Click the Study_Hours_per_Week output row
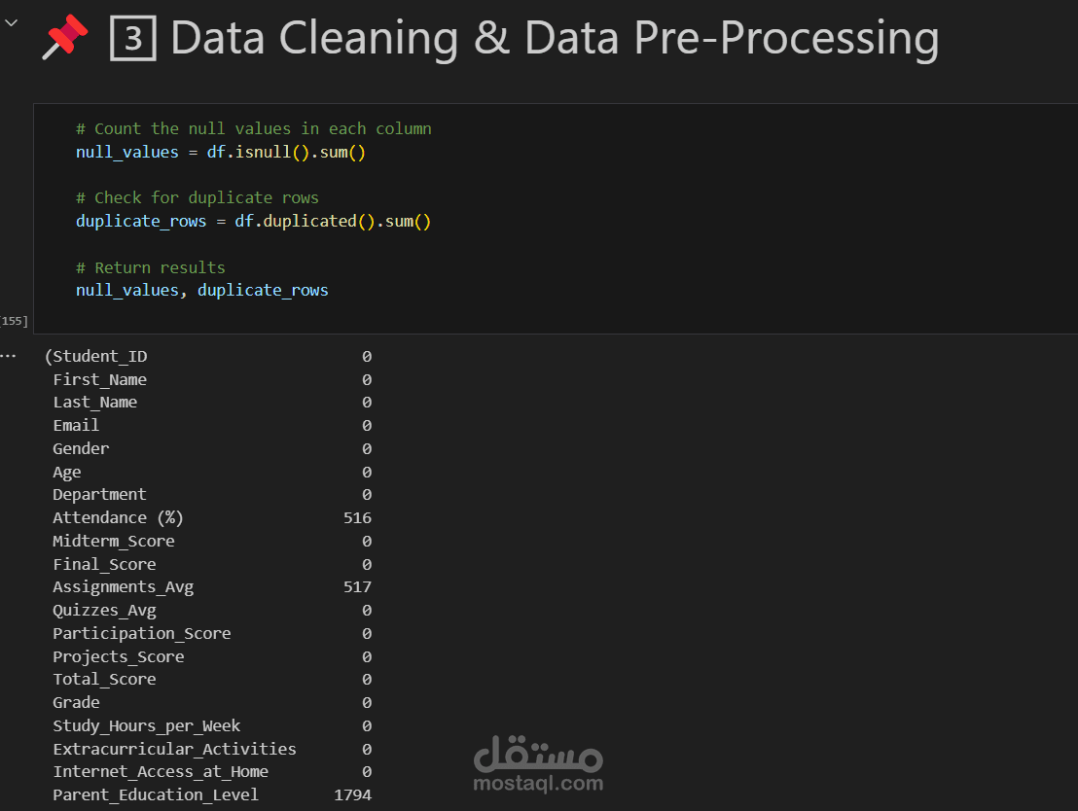Screen dimensions: 1078x811 pos(147,725)
